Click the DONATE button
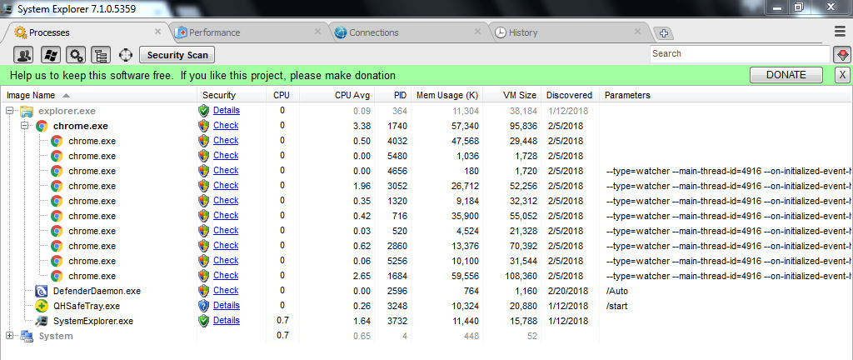The width and height of the screenshot is (853, 360). [786, 75]
